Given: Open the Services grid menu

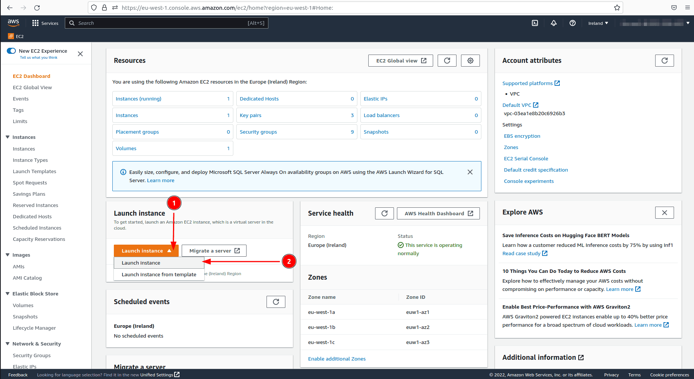Looking at the screenshot, I should click(45, 23).
